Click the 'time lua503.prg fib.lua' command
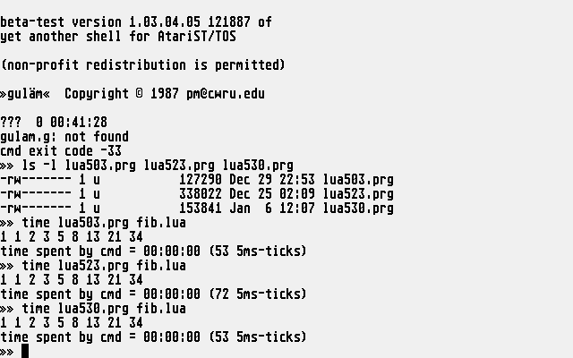Image resolution: width=573 pixels, height=358 pixels. pos(104,223)
